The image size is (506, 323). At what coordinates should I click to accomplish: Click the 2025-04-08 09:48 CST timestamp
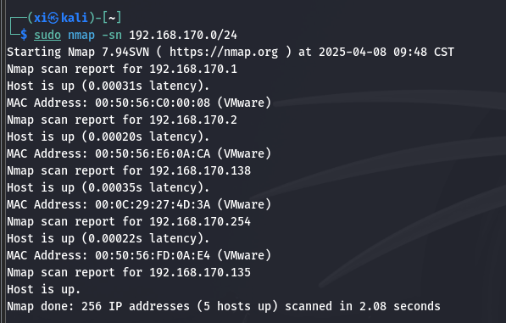pos(386,52)
